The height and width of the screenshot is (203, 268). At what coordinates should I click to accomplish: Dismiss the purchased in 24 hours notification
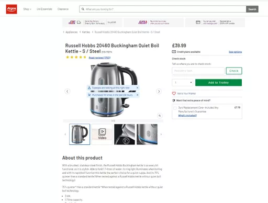137,95
